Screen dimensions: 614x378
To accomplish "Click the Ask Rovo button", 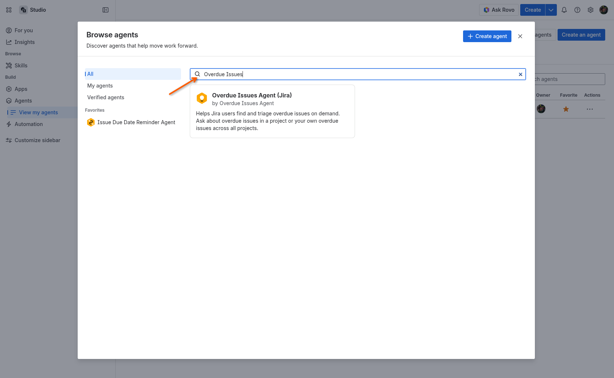I will 499,10.
